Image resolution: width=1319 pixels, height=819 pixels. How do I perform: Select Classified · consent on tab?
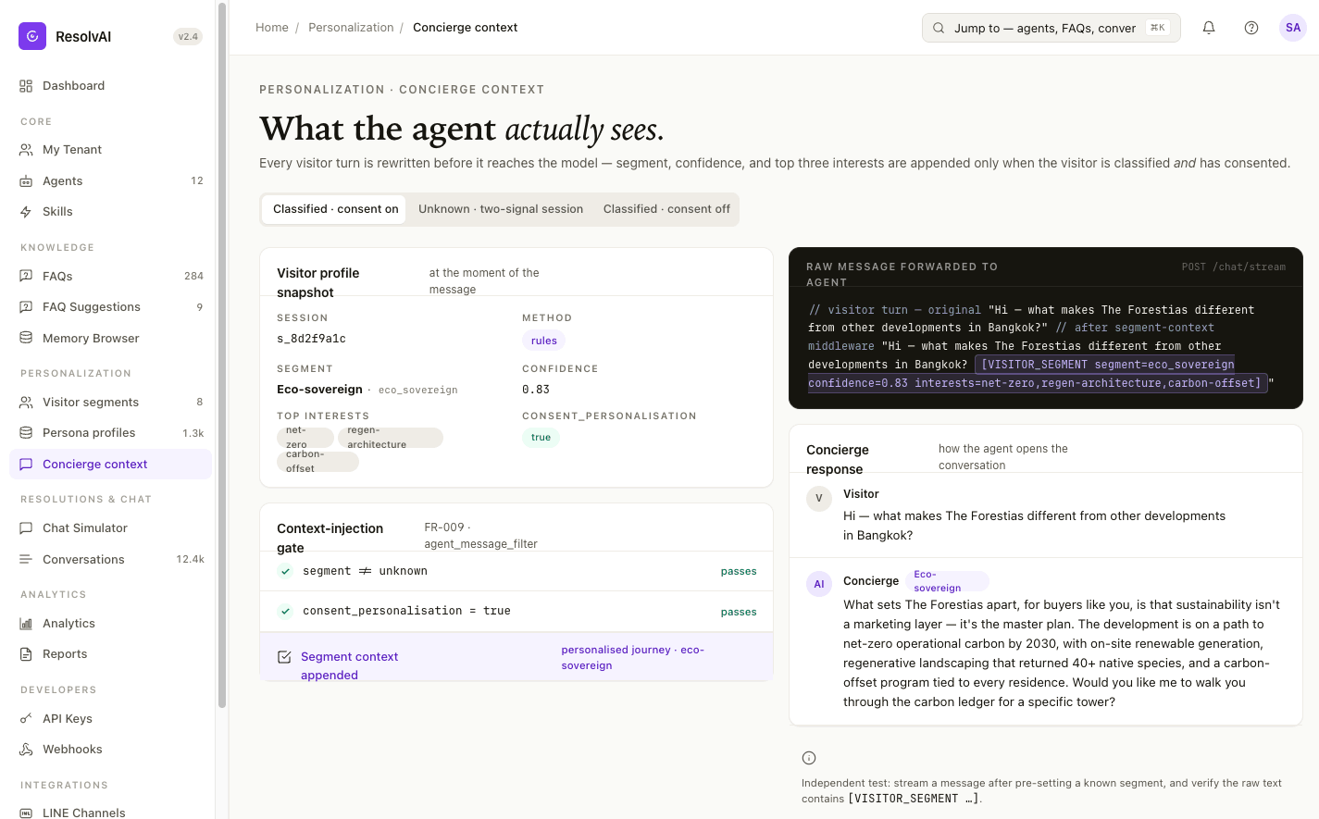pos(335,209)
